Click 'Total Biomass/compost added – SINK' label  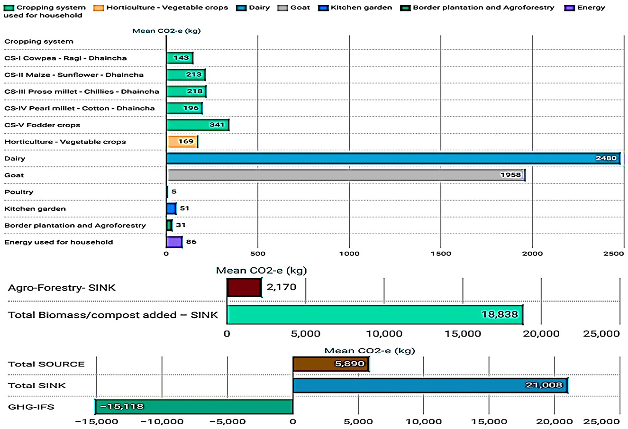[113, 315]
